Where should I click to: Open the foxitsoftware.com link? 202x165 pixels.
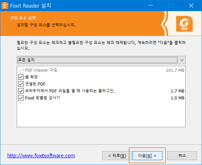[41, 156]
